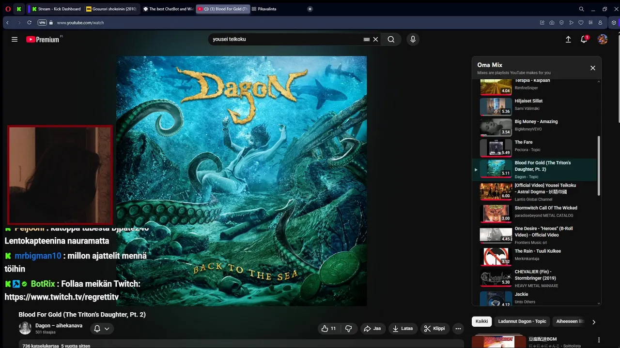Image resolution: width=620 pixels, height=348 pixels.
Task: Click the YouTube upload/create icon
Action: coord(568,40)
